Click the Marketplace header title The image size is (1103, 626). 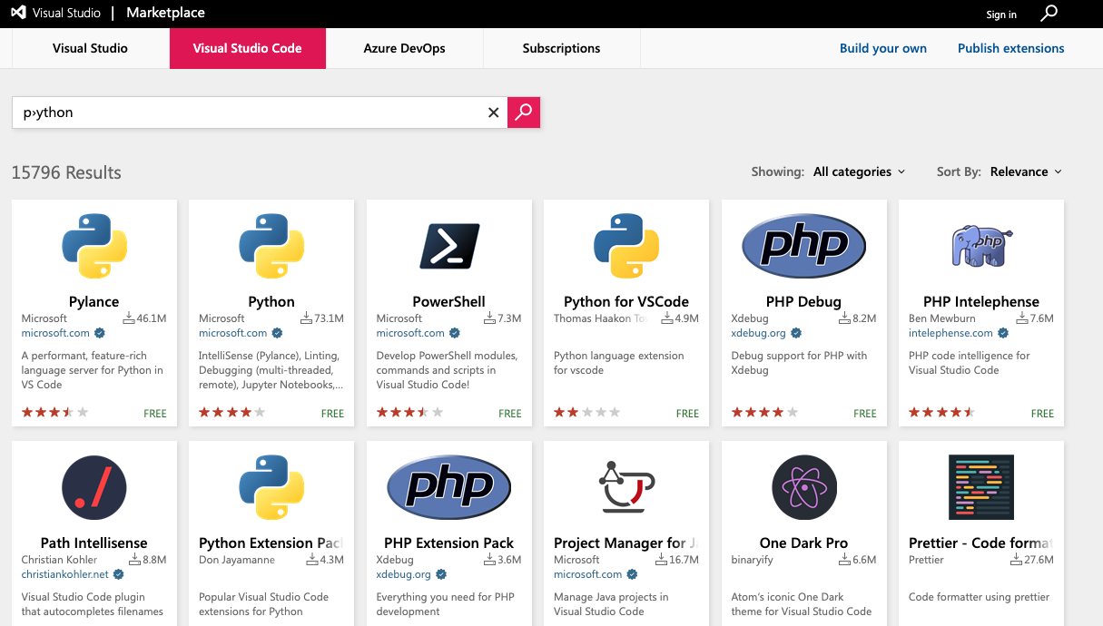click(x=165, y=13)
